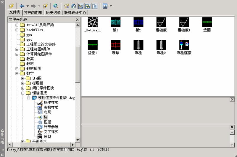The height and width of the screenshot is (157, 237).
Task: Click the Up one level icon
Action: tap(45, 6)
